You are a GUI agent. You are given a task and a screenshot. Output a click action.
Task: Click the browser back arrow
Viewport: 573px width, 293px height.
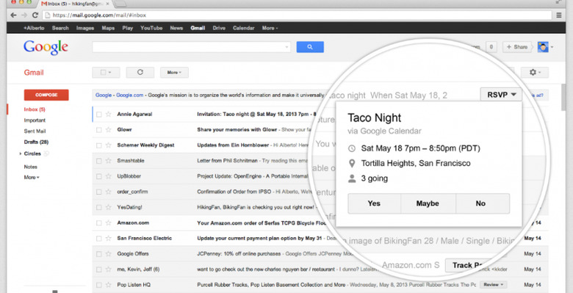tap(13, 15)
